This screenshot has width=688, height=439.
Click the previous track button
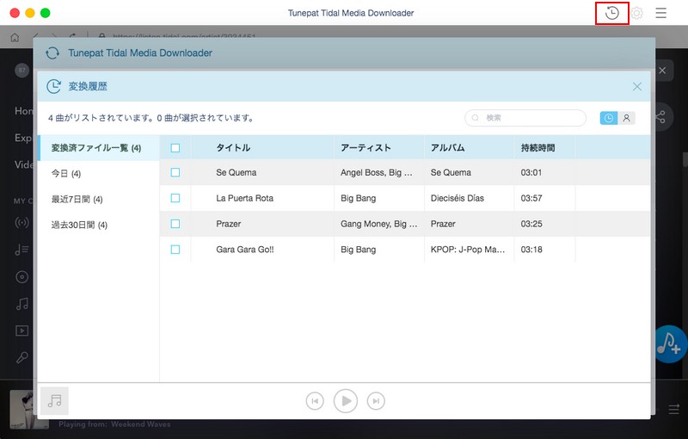pyautogui.click(x=315, y=401)
